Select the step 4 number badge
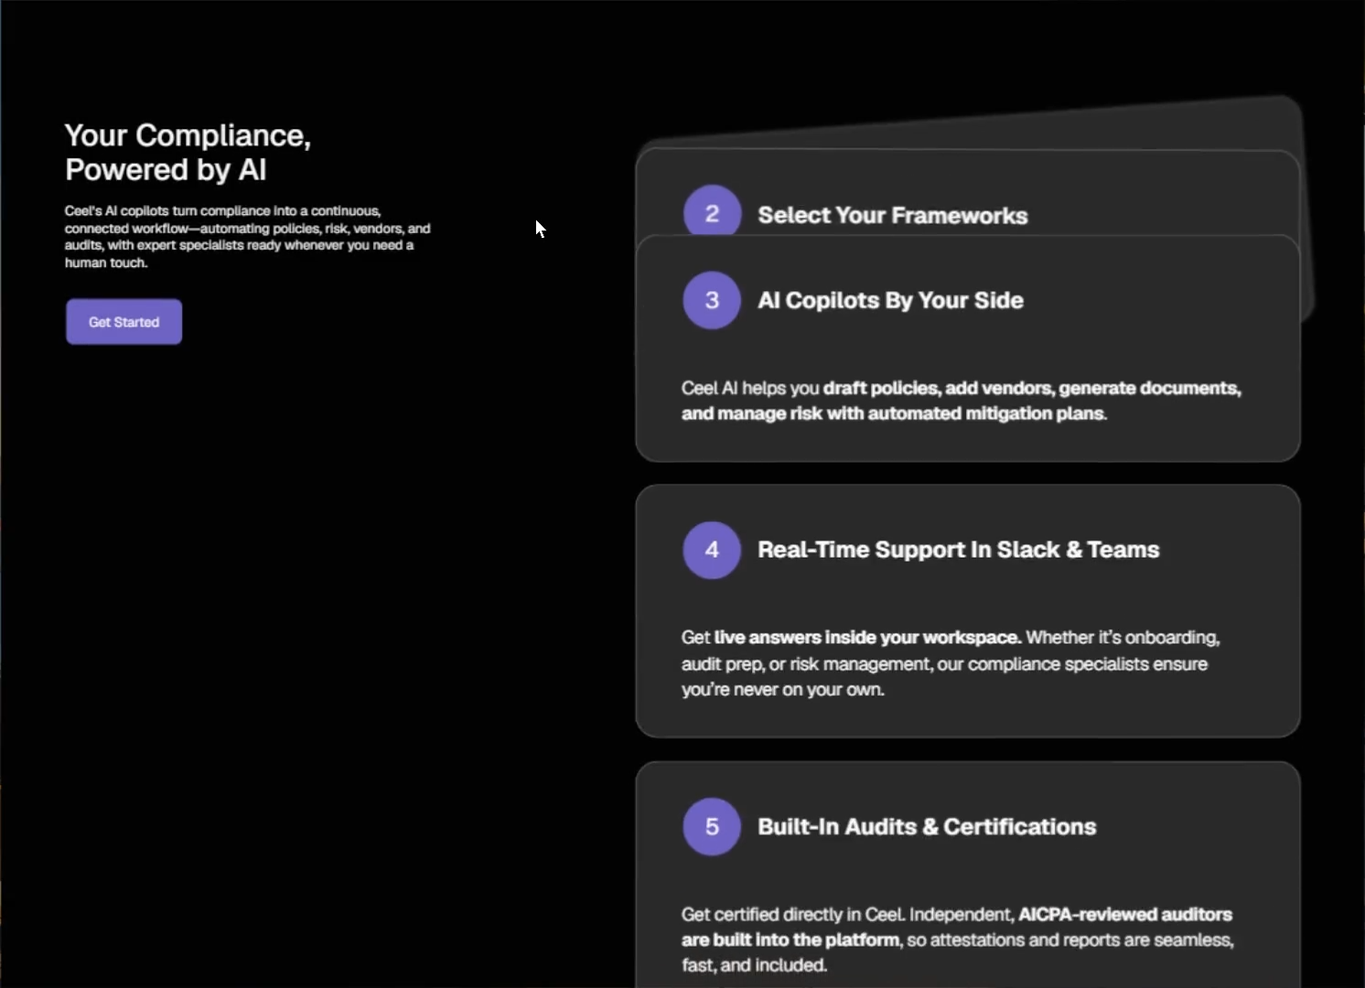 coord(712,550)
